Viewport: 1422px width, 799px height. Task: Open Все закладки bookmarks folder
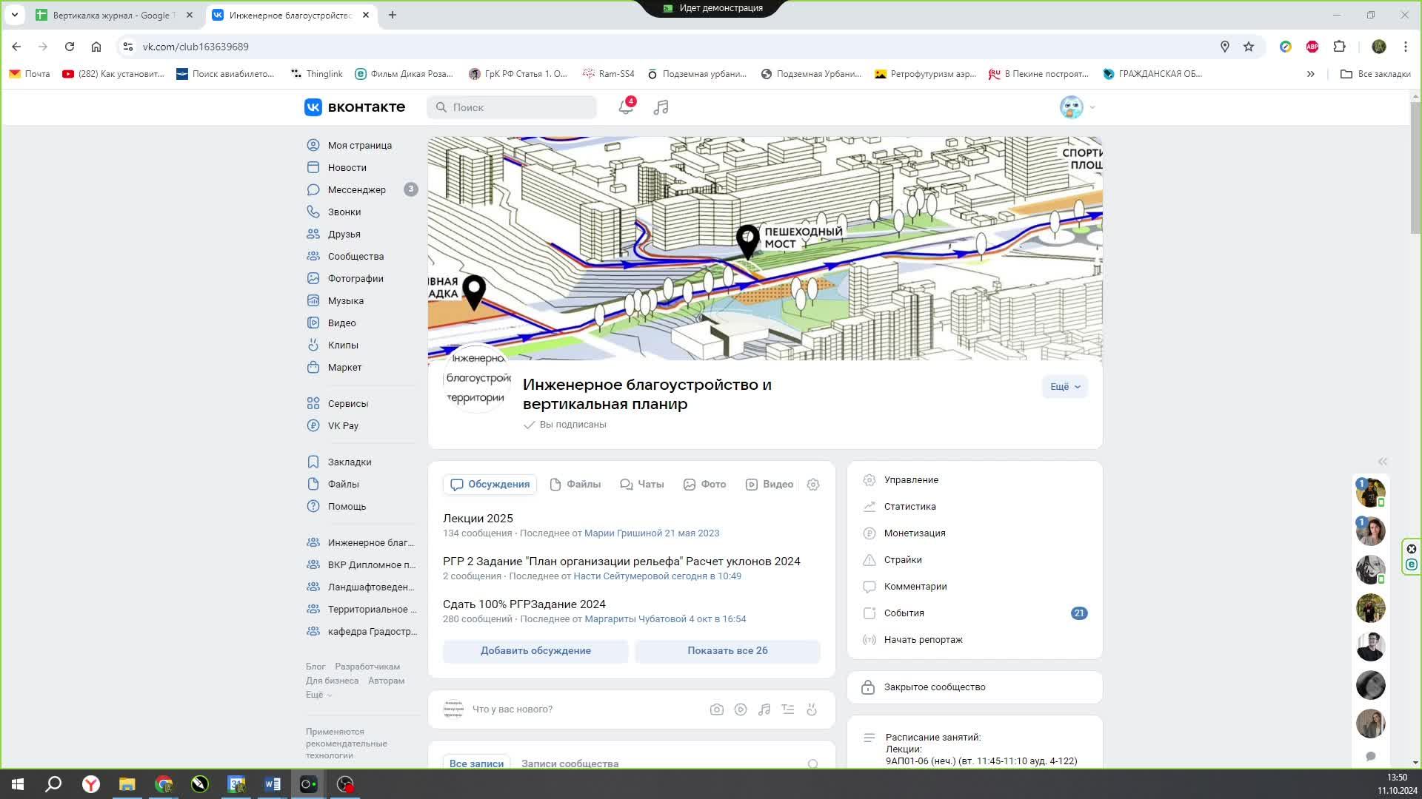tap(1376, 74)
